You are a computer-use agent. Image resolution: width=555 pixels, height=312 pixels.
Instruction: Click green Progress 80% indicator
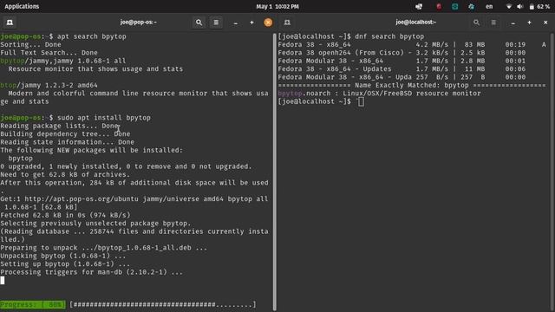[x=33, y=304]
